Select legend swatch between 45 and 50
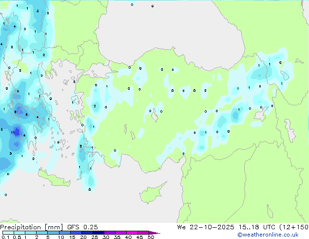 (143, 233)
